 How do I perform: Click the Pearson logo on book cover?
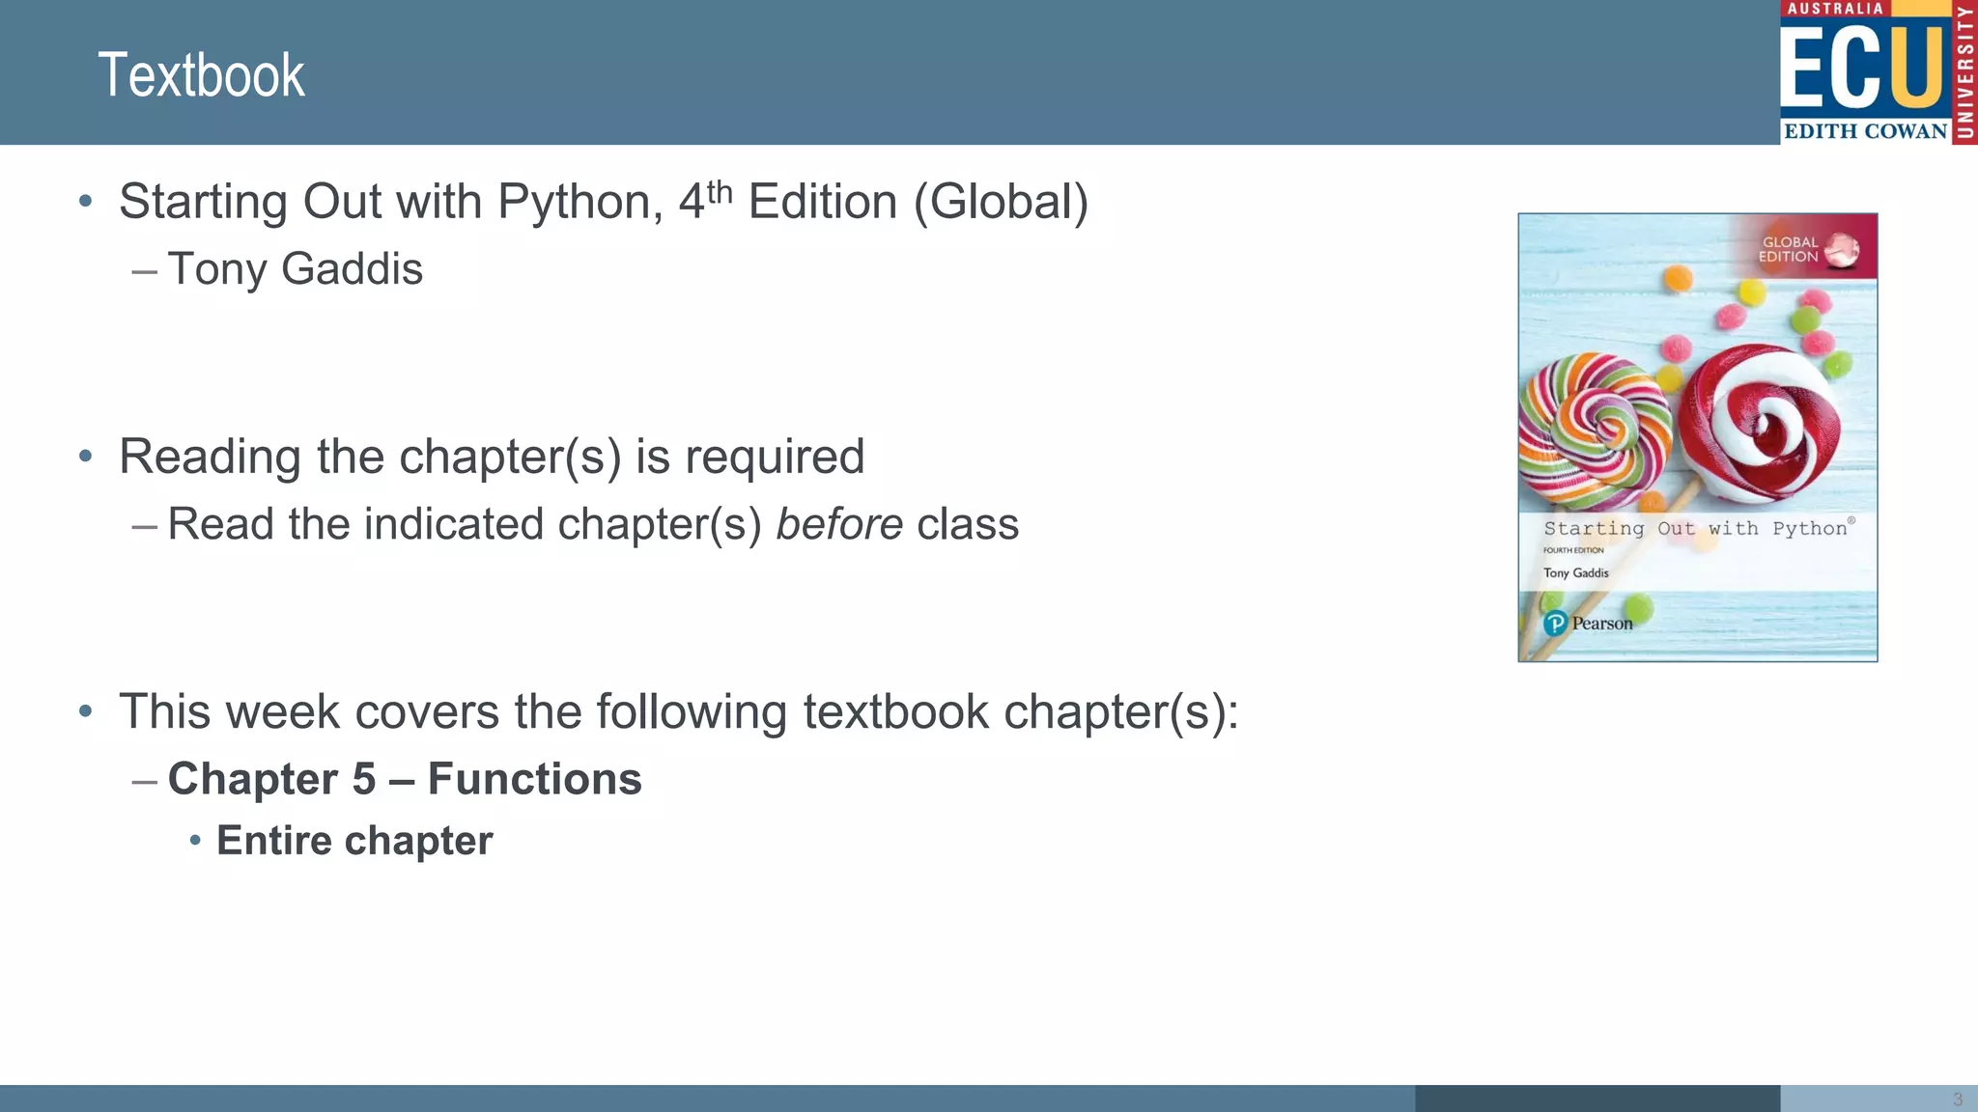(x=1588, y=624)
